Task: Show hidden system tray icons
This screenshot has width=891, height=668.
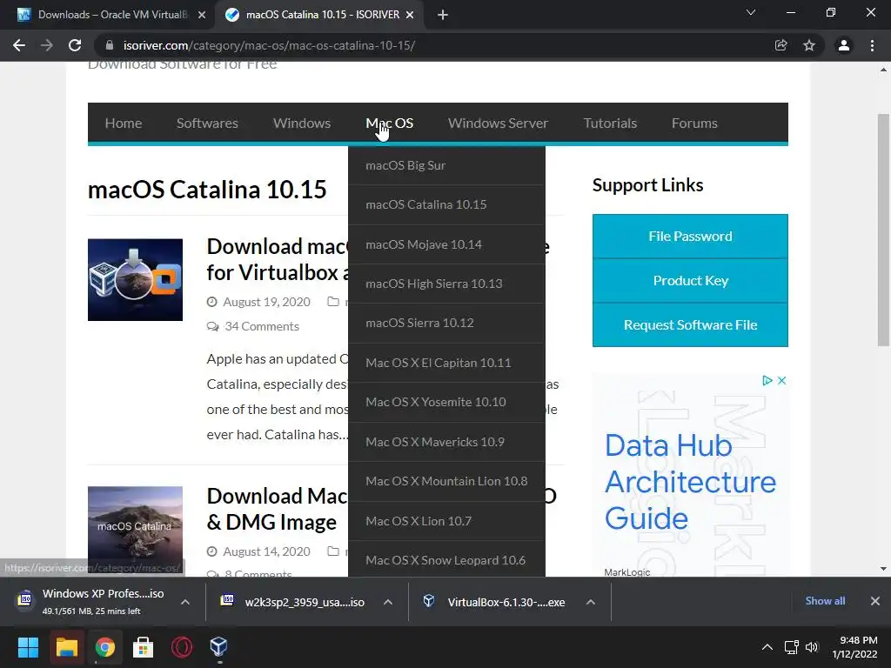Action: [767, 647]
